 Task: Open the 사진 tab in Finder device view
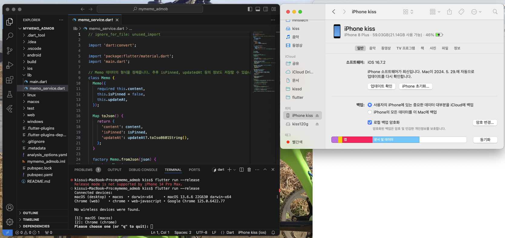click(x=433, y=48)
